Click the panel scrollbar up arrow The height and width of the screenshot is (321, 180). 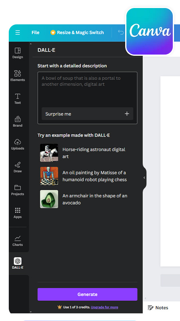point(31,44)
